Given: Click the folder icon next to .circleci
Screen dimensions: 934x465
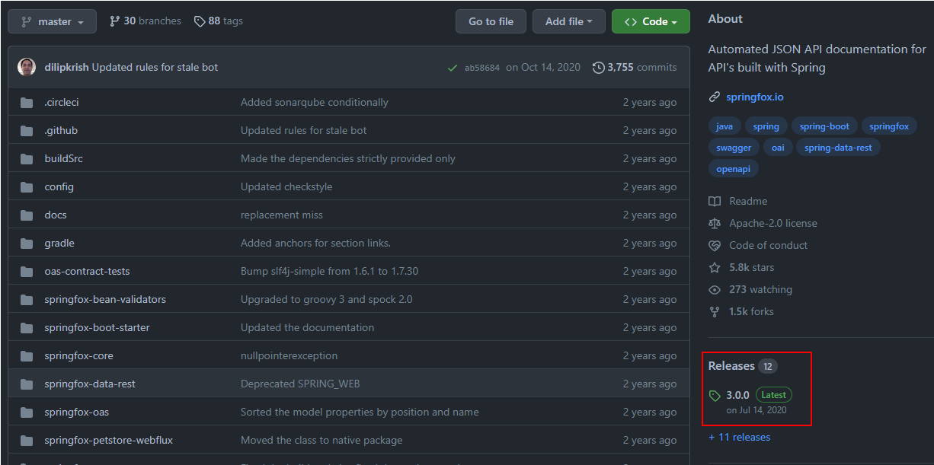Looking at the screenshot, I should (x=27, y=102).
